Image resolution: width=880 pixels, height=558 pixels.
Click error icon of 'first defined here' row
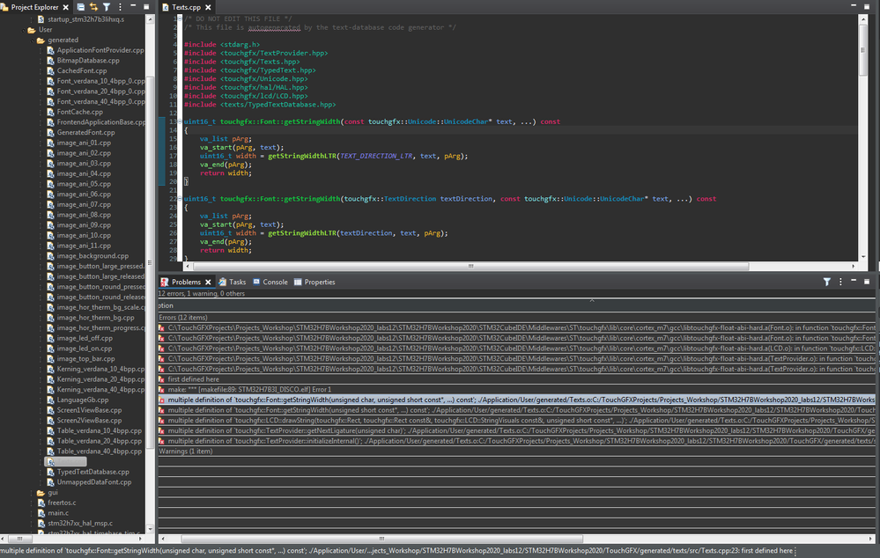161,379
